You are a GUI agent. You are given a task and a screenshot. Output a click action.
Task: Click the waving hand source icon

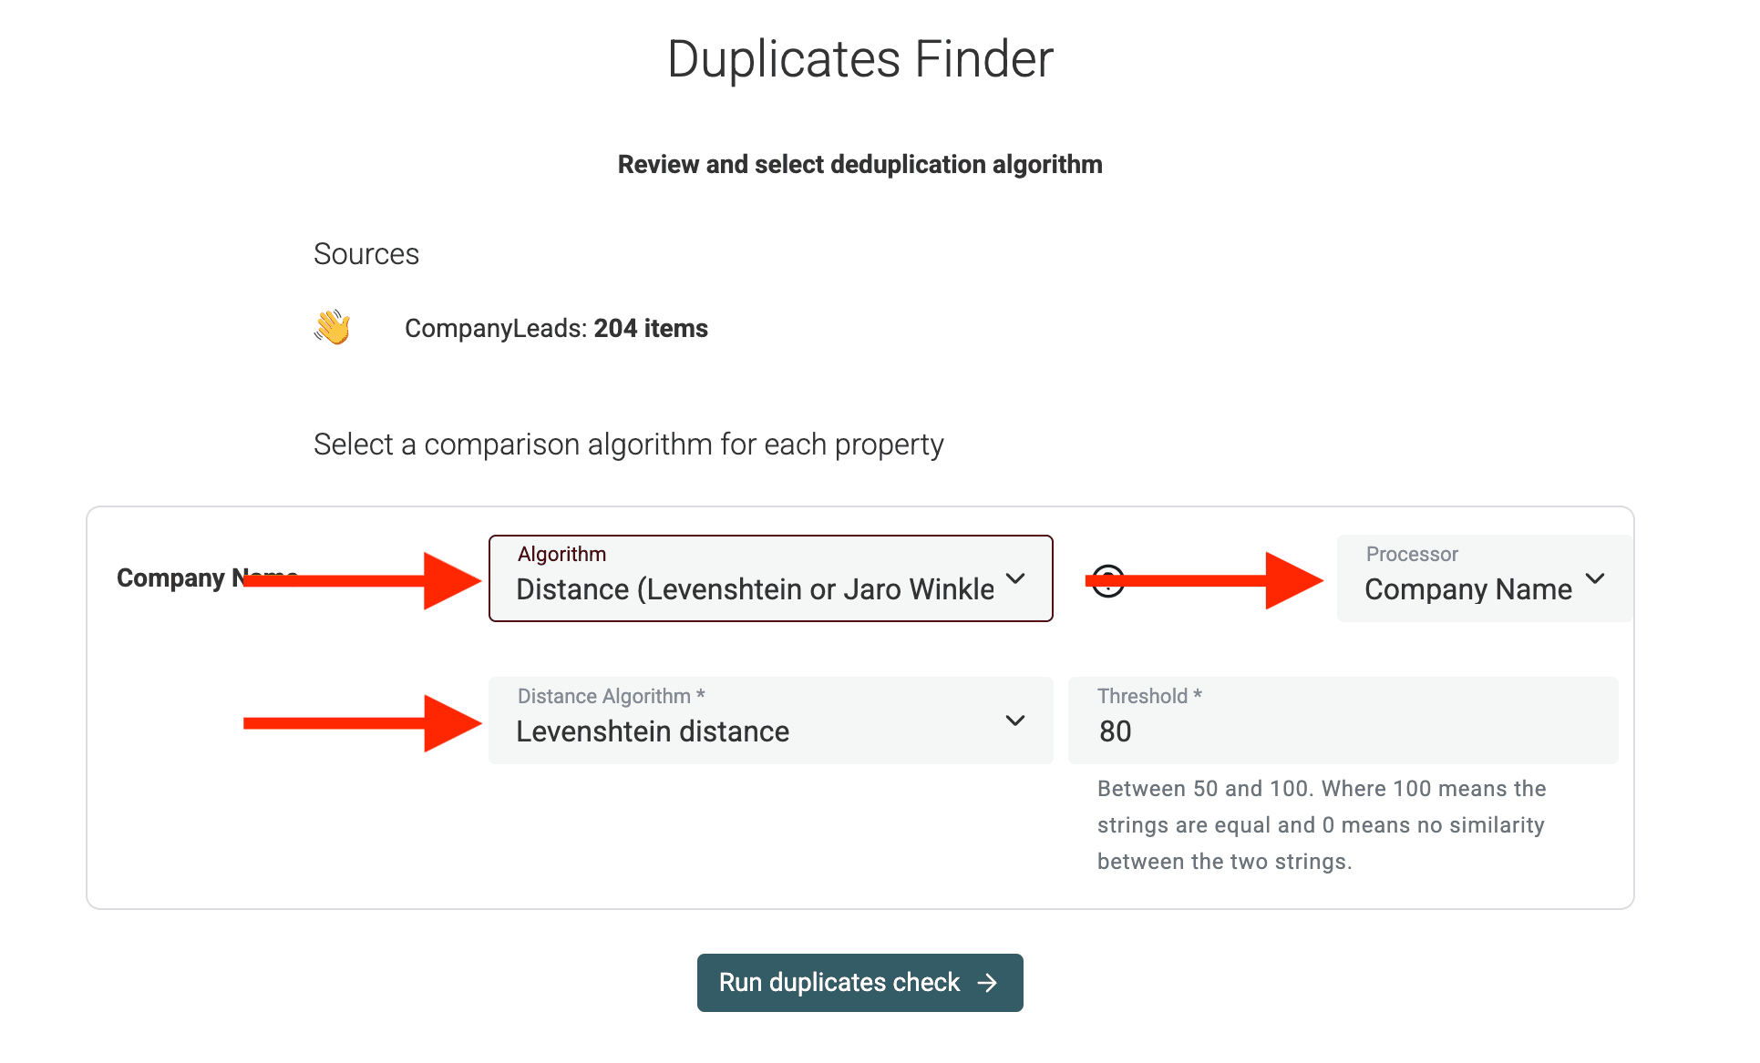(332, 327)
